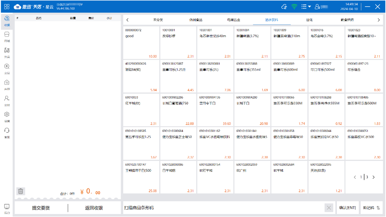Click the trash icon to clear the cart

tap(21, 191)
